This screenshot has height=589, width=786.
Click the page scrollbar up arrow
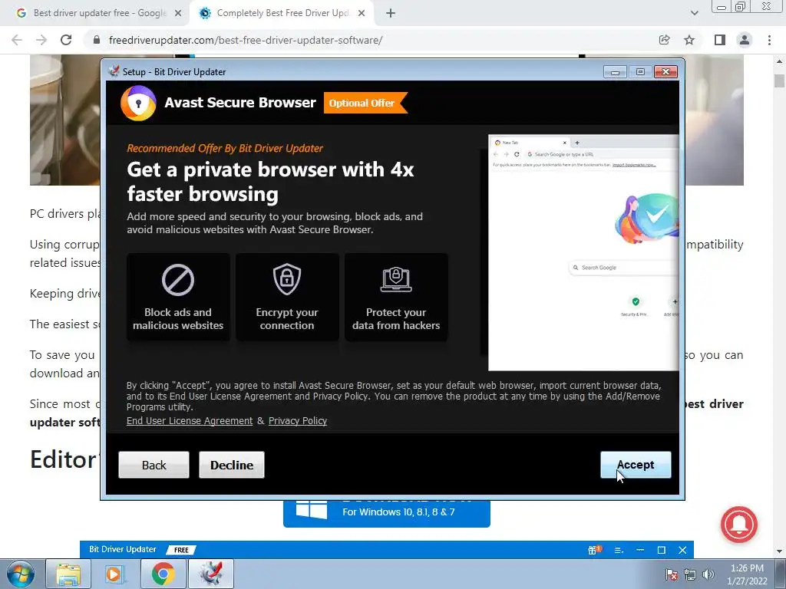tap(779, 61)
